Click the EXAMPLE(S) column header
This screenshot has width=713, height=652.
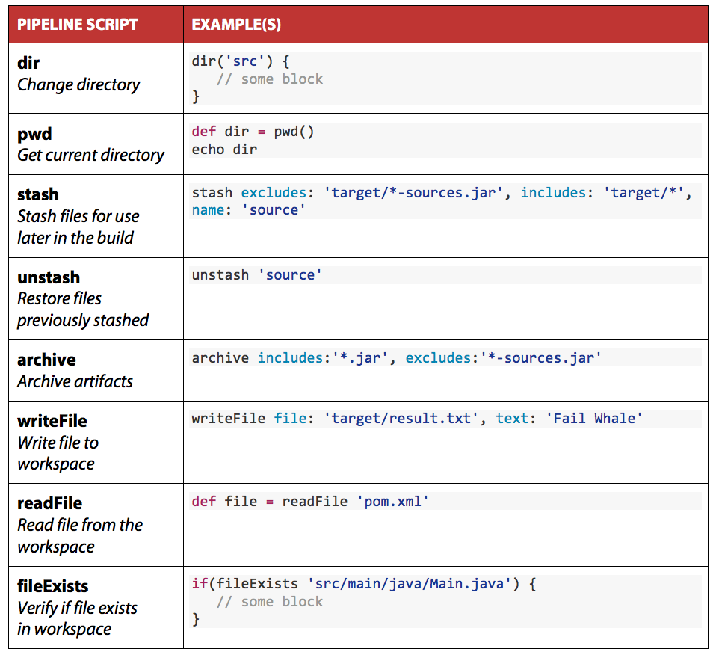236,25
